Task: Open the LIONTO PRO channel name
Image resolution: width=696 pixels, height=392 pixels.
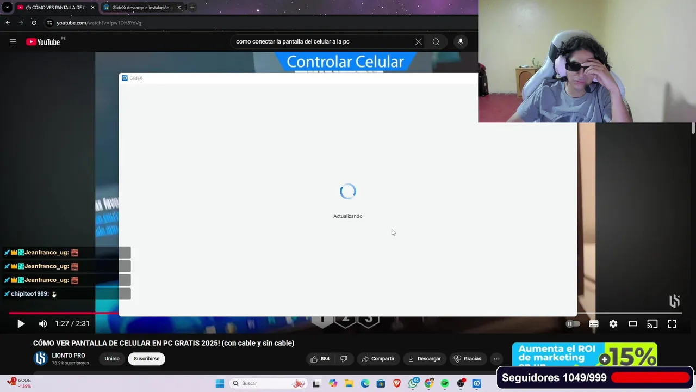Action: tap(69, 356)
